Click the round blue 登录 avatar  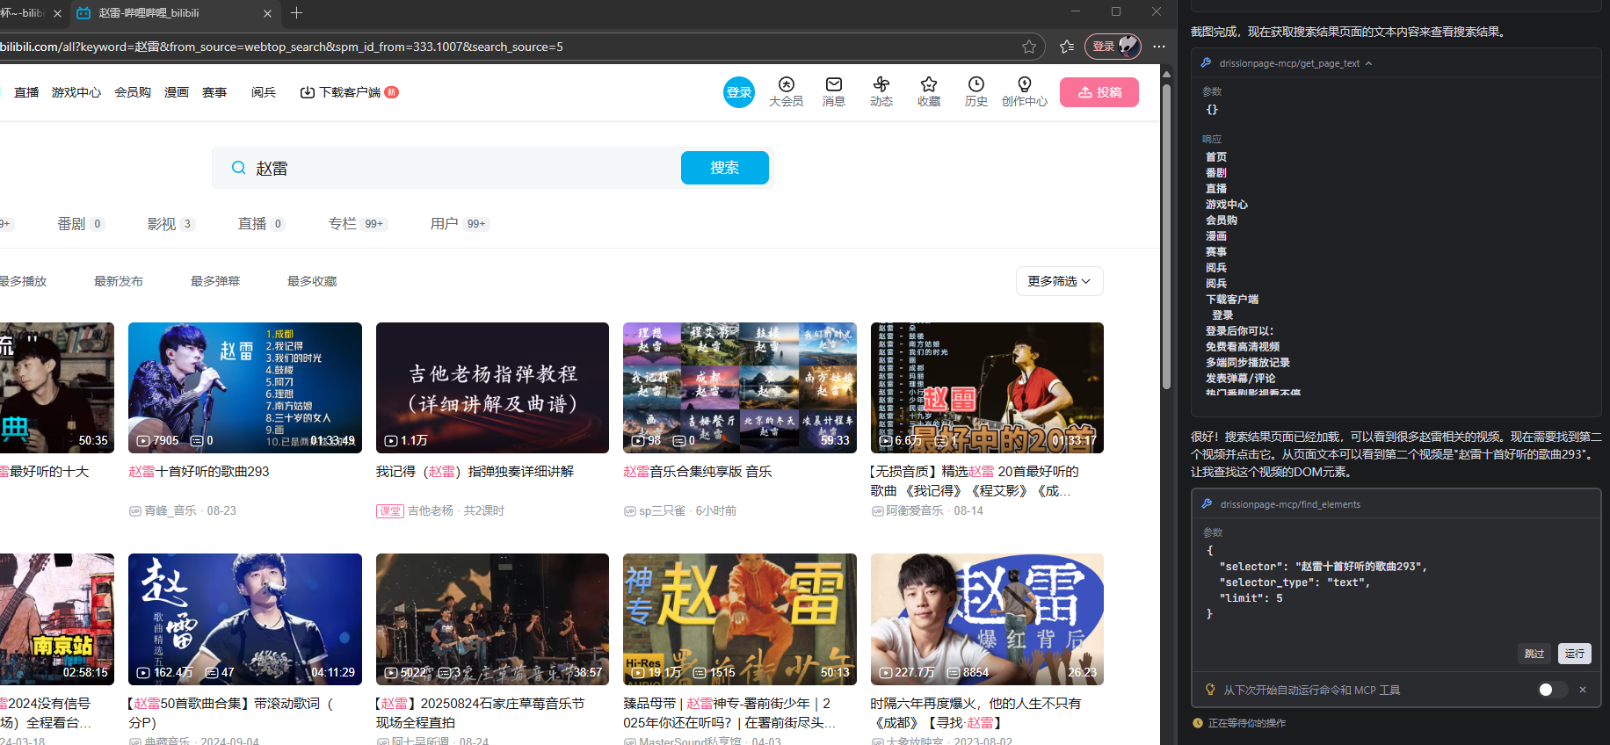(739, 92)
